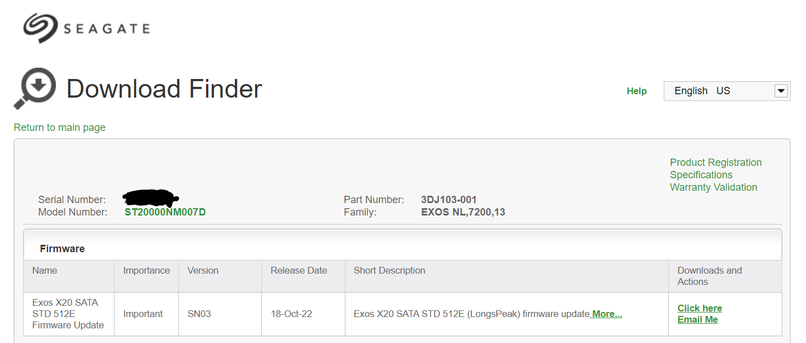Open Return to main page
Viewport: 806px width, 343px height.
[59, 127]
